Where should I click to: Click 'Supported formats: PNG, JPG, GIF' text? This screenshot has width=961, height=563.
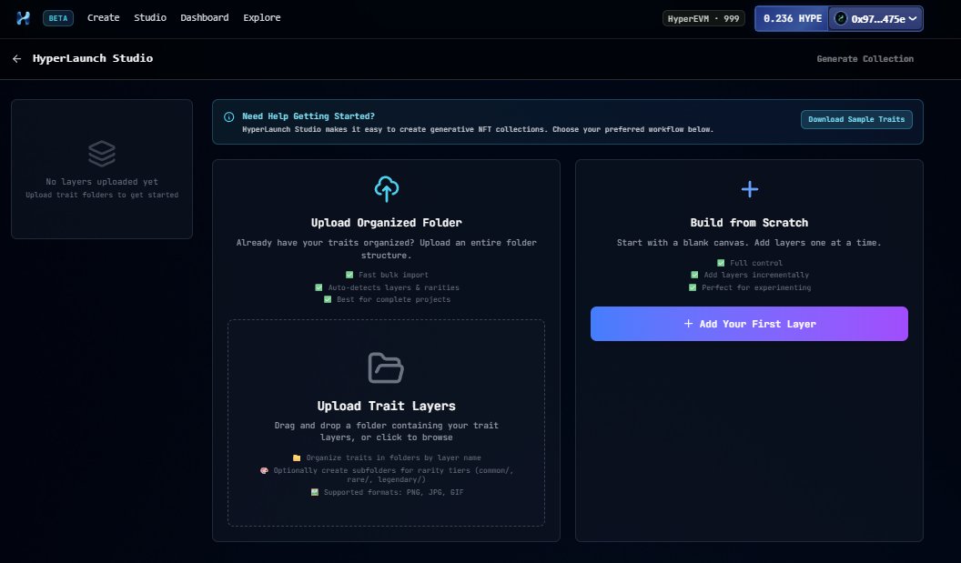[x=393, y=492]
